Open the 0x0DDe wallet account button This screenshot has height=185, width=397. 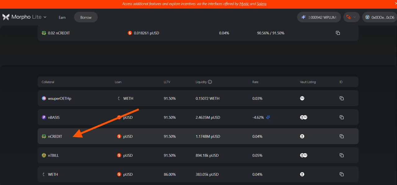pyautogui.click(x=380, y=17)
